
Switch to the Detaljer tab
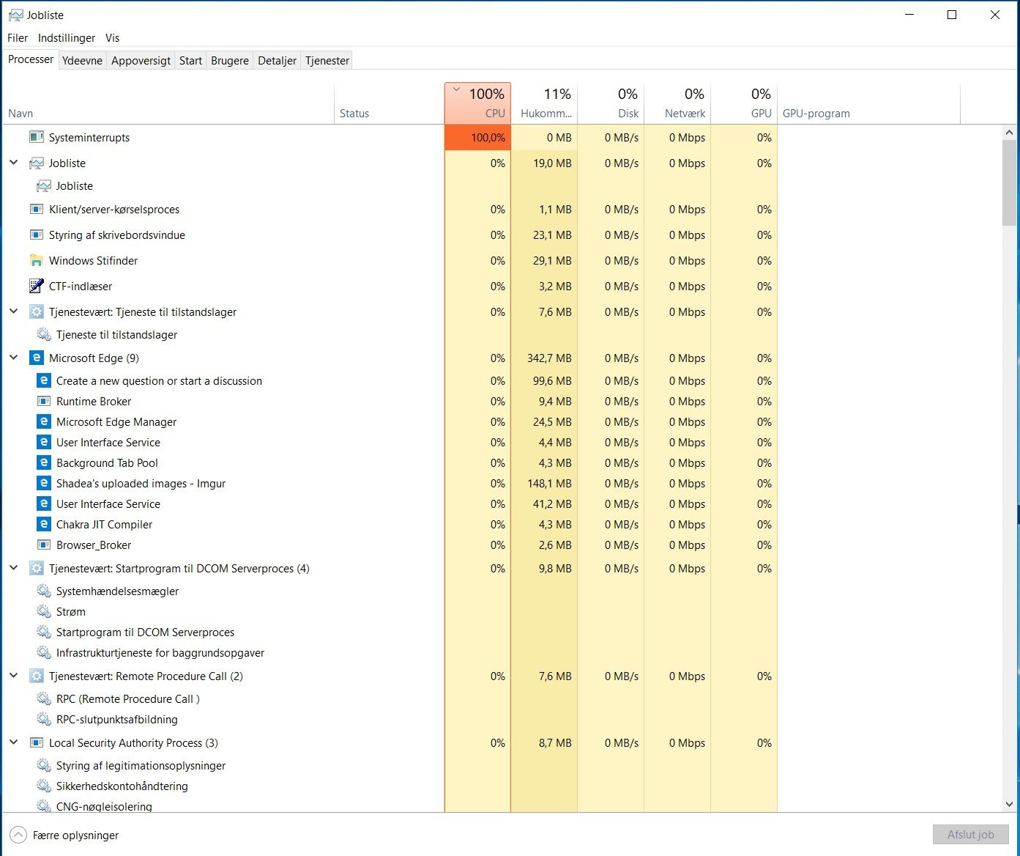pyautogui.click(x=277, y=60)
